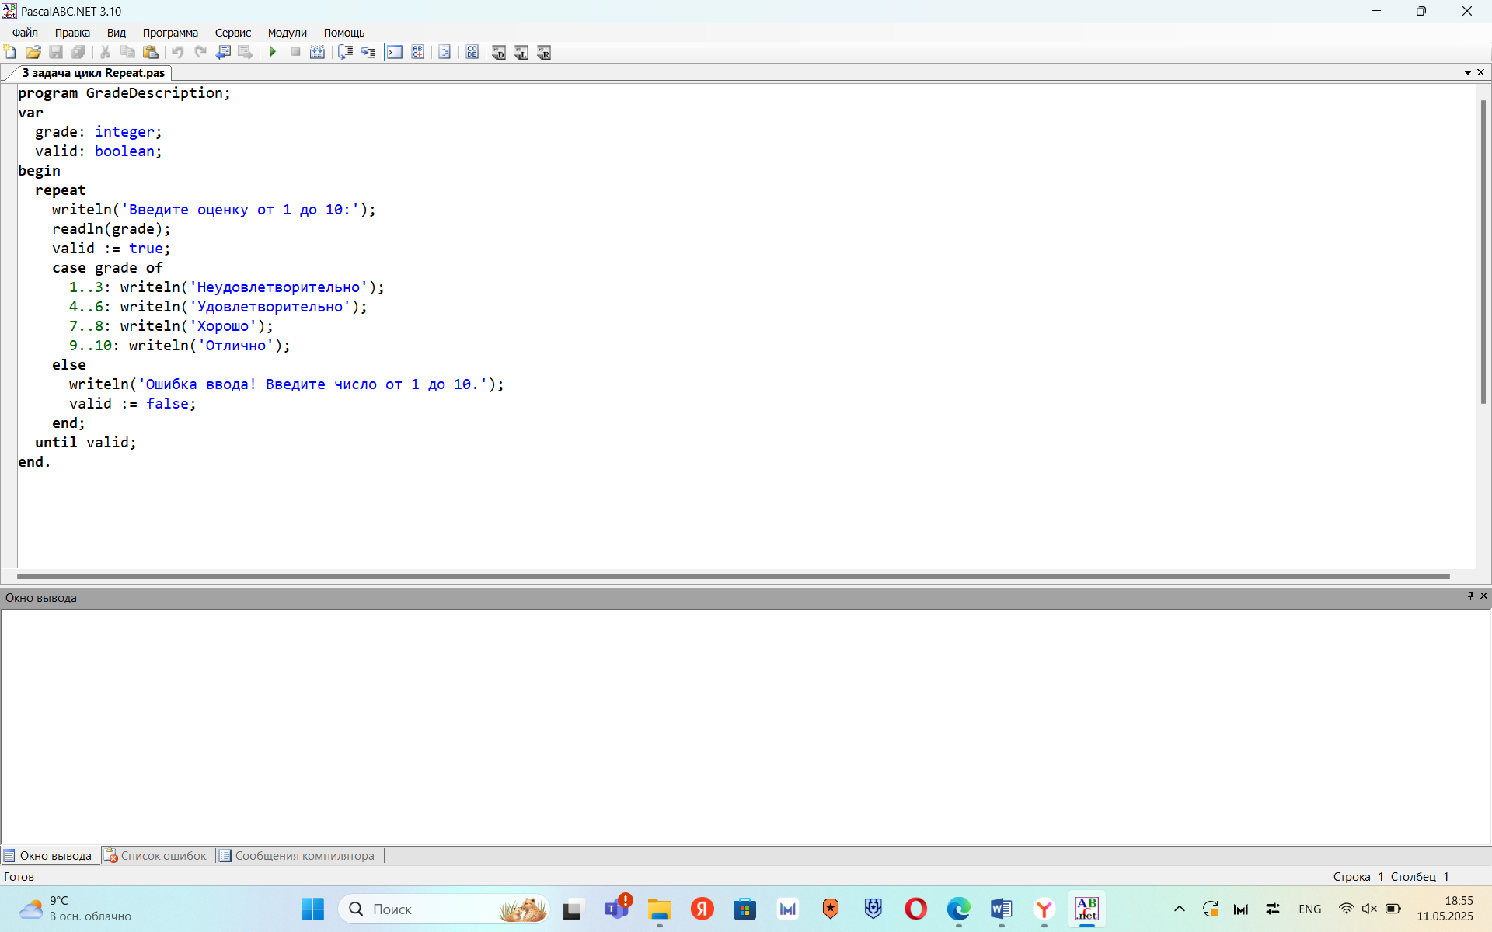This screenshot has height=932, width=1492.
Task: Switch to the Окно вывода bottom tab
Action: (x=48, y=855)
